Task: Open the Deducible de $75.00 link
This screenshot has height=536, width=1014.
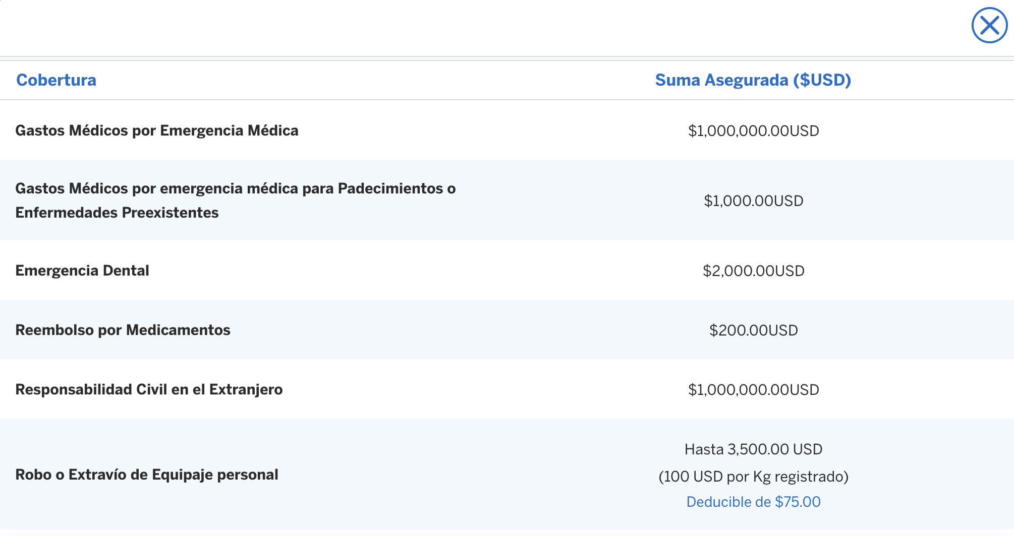Action: (753, 502)
